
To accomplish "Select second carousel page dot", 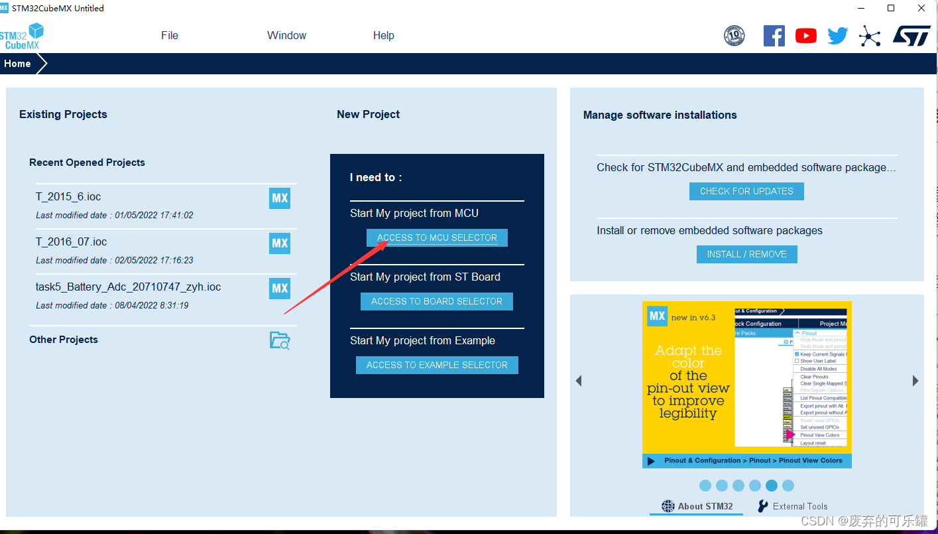I will pyautogui.click(x=722, y=486).
